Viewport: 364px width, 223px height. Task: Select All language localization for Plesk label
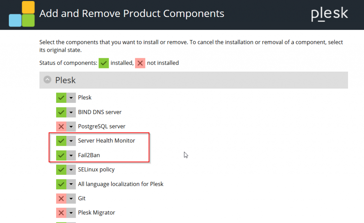tap(121, 184)
